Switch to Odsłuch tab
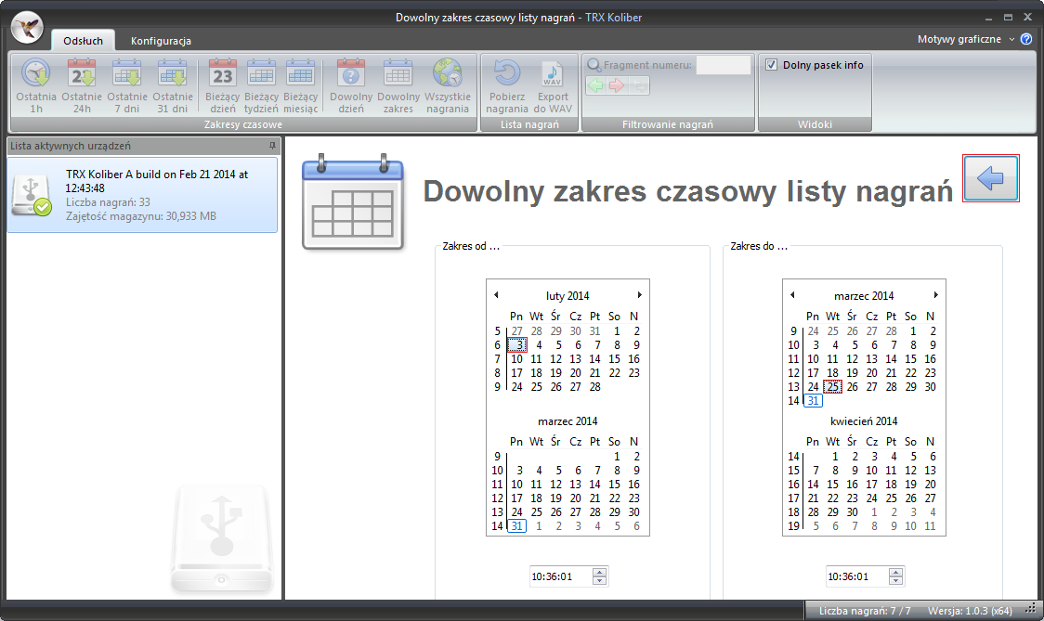 pyautogui.click(x=84, y=41)
